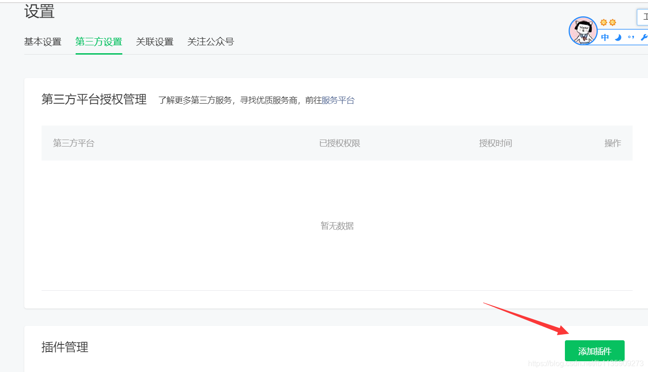Open the blue wrench settings icon
Screen dimensions: 648x372
coord(645,37)
